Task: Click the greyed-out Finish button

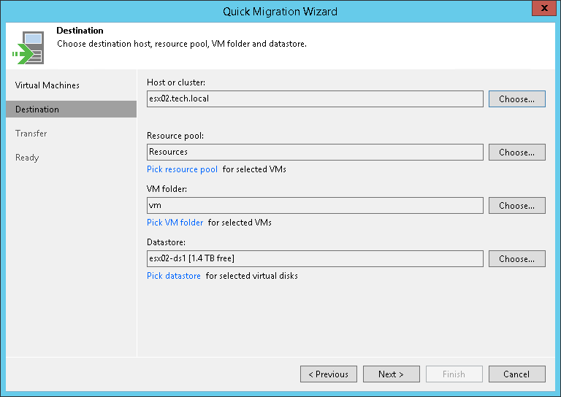Action: tap(454, 374)
